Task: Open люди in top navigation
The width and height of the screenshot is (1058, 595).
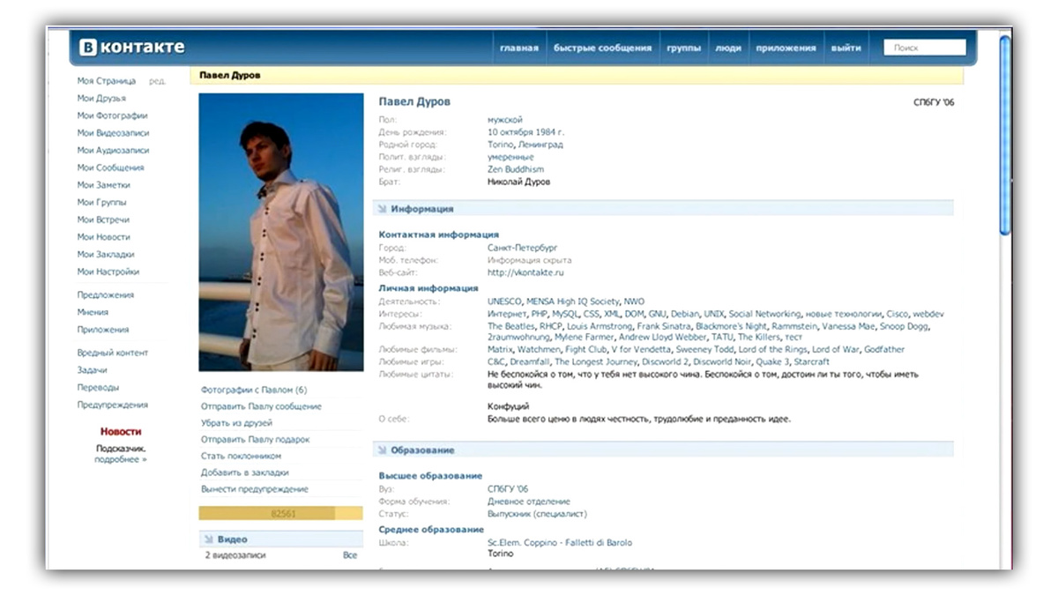Action: tap(727, 48)
